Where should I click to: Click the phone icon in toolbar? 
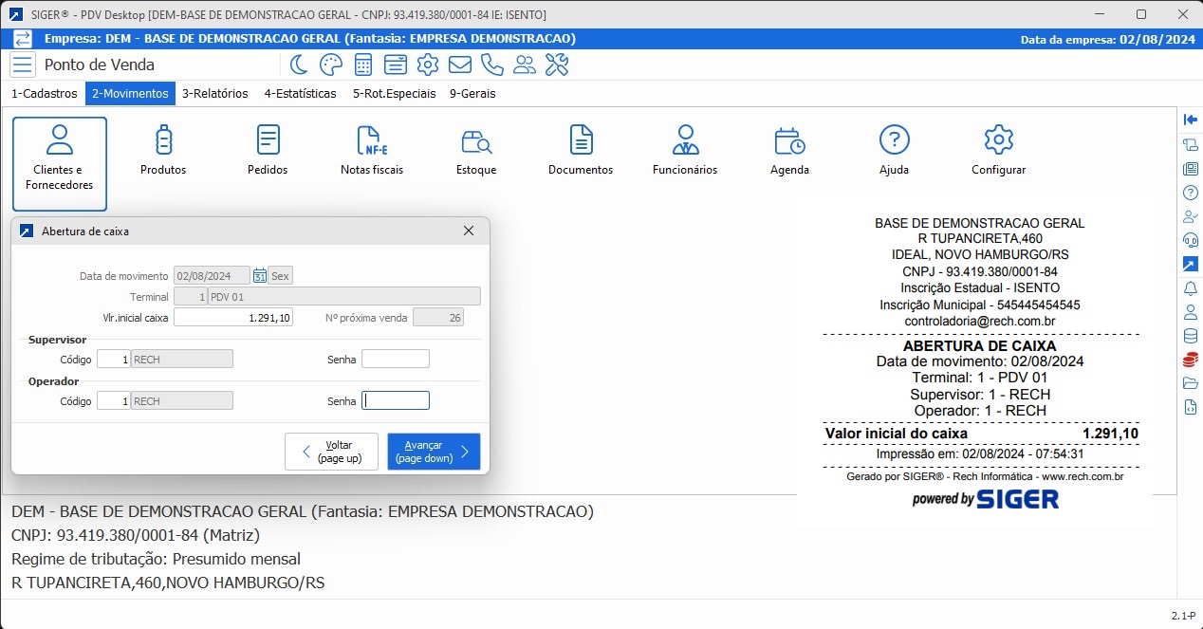491,65
